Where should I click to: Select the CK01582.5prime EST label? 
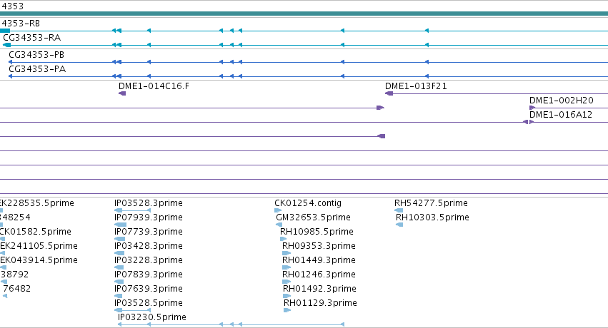coord(36,232)
